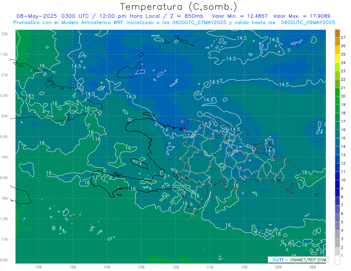351x271 pixels.
Task: Click the "74W" longitude axis label
Action: [107, 267]
